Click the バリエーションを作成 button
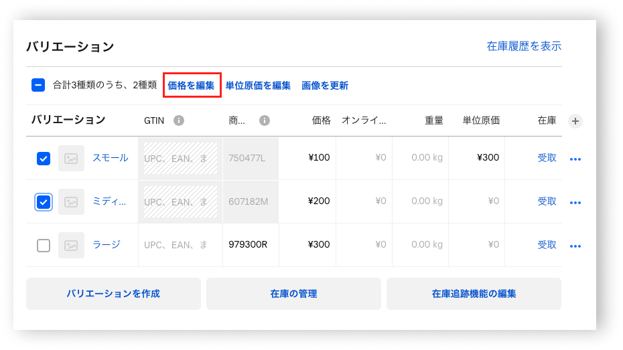Screen dimensions: 623x350 point(113,294)
